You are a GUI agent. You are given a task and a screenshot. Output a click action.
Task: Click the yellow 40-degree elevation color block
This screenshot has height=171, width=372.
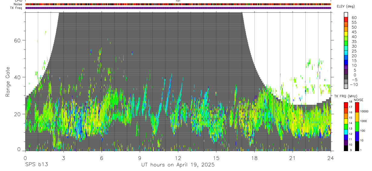pos(346,34)
